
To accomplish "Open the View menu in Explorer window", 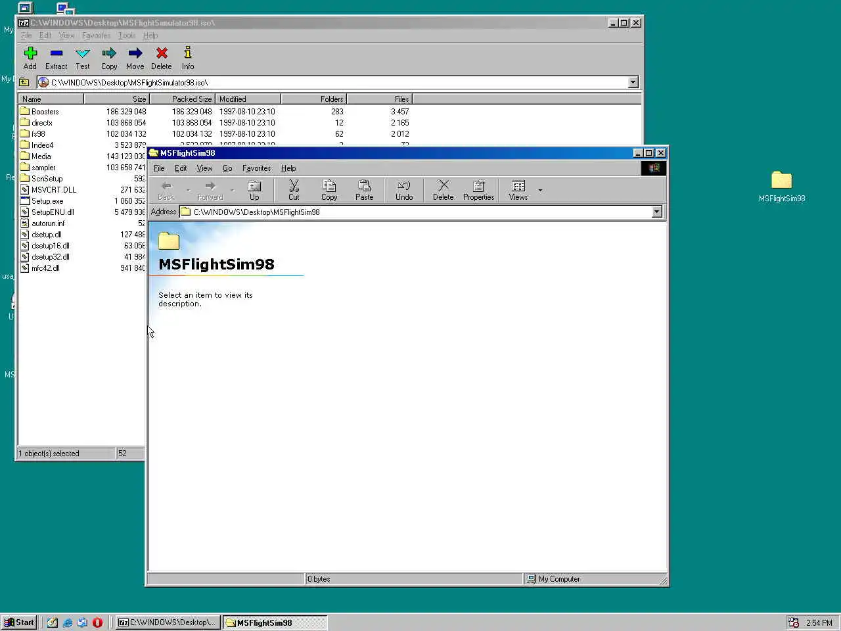I will [204, 168].
